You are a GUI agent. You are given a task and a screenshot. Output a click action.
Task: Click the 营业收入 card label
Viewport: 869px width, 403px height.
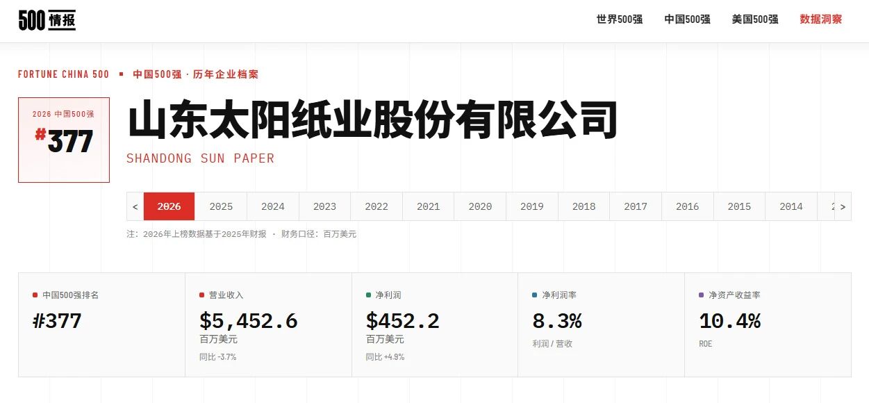226,295
